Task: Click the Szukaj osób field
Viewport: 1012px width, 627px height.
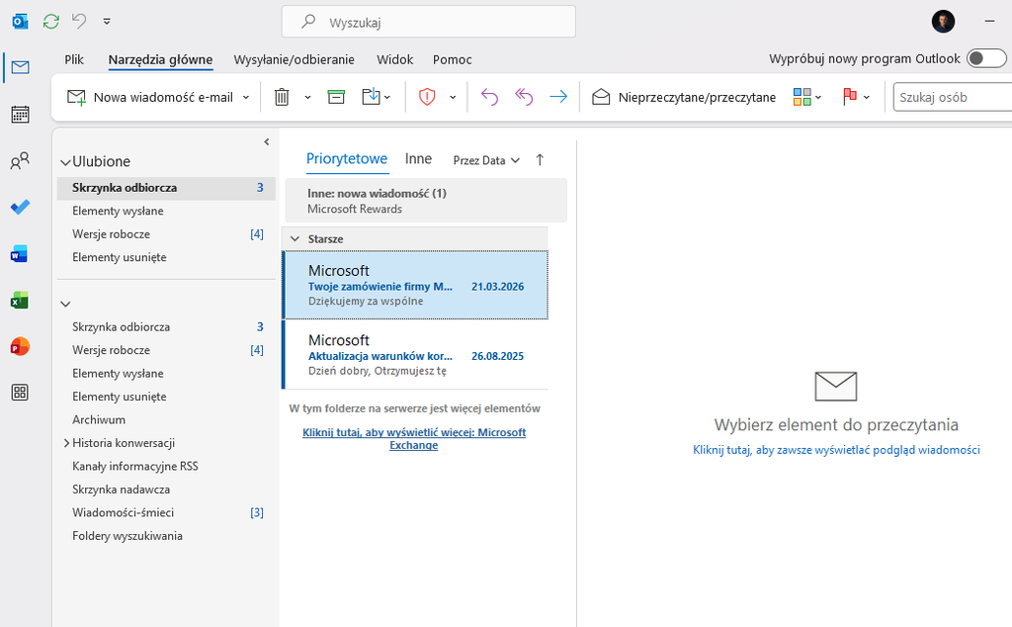Action: click(953, 98)
